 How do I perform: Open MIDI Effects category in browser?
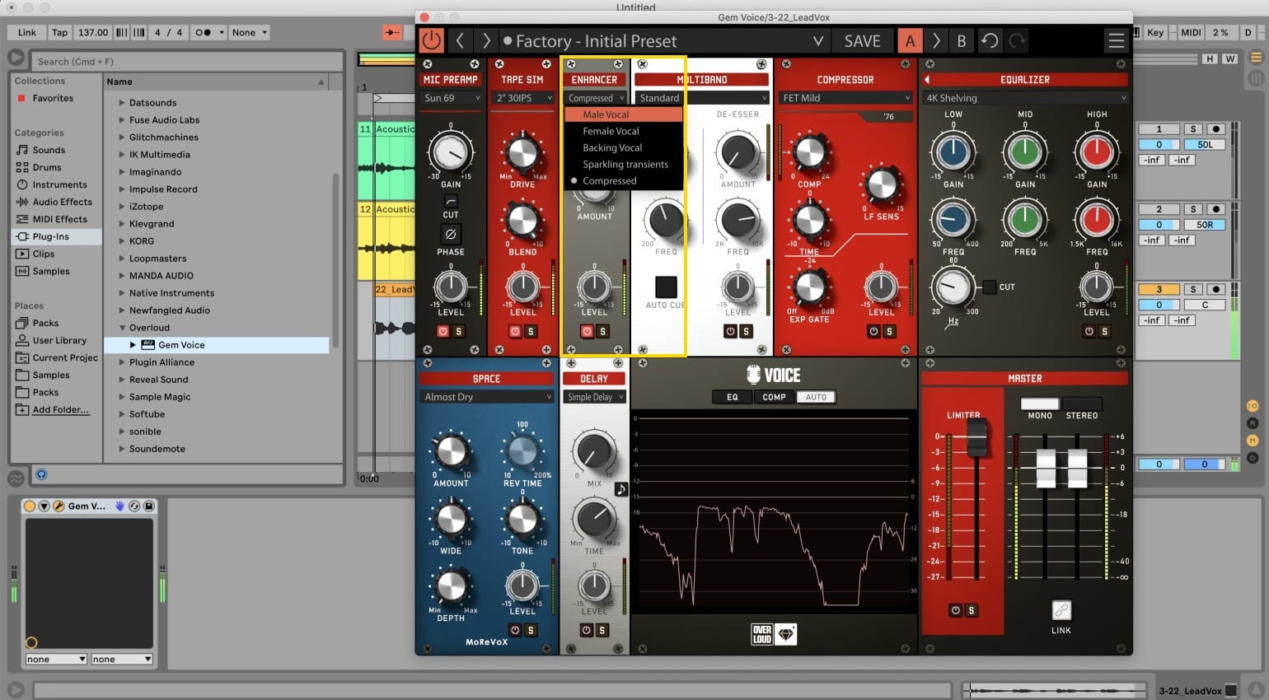click(x=59, y=219)
